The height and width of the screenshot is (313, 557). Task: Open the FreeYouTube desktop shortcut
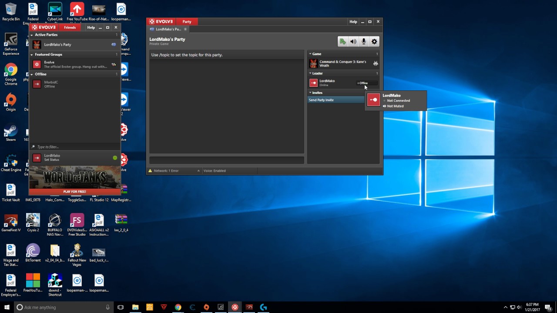[x=33, y=283]
